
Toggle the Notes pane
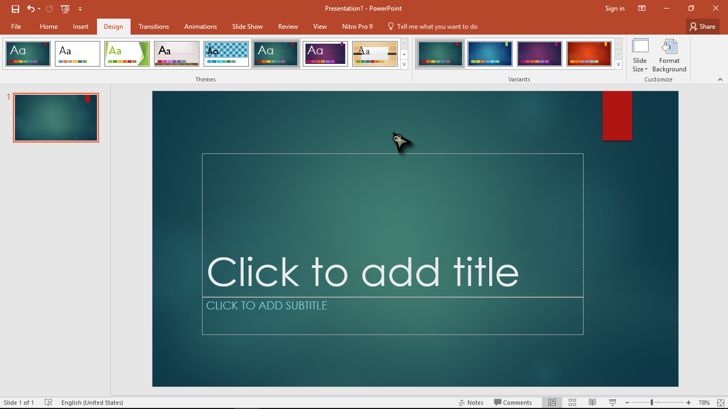pos(471,402)
